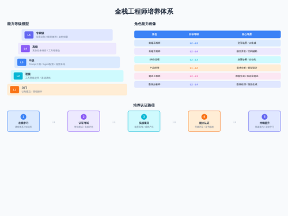Click L2→L4 level in 数据分析师 row
The image size is (288, 216).
click(194, 85)
